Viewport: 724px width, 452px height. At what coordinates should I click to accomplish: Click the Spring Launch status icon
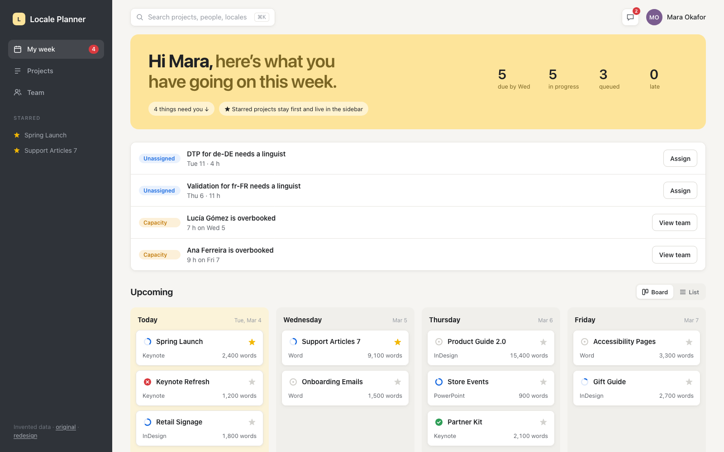tap(148, 342)
